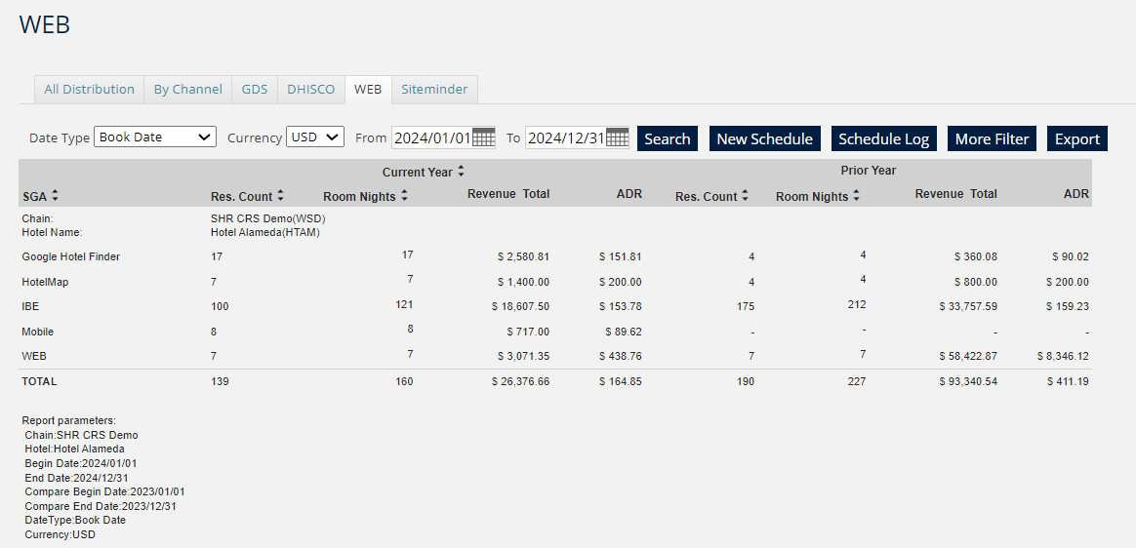Toggle the Current Year sort arrows
The height and width of the screenshot is (548, 1136).
[461, 172]
